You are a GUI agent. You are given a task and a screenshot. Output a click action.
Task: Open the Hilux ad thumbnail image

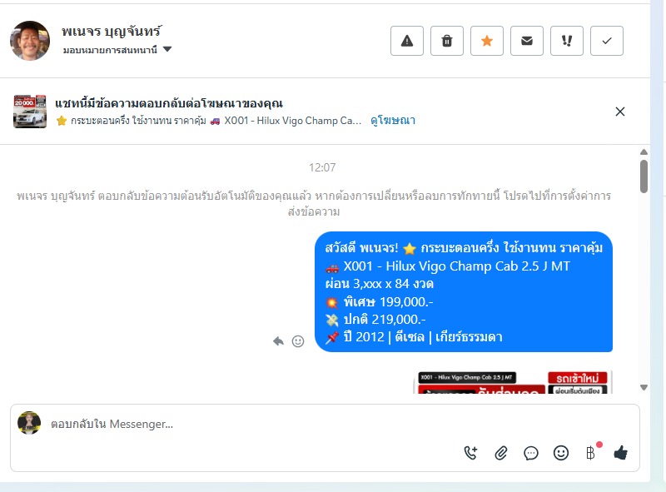click(30, 112)
